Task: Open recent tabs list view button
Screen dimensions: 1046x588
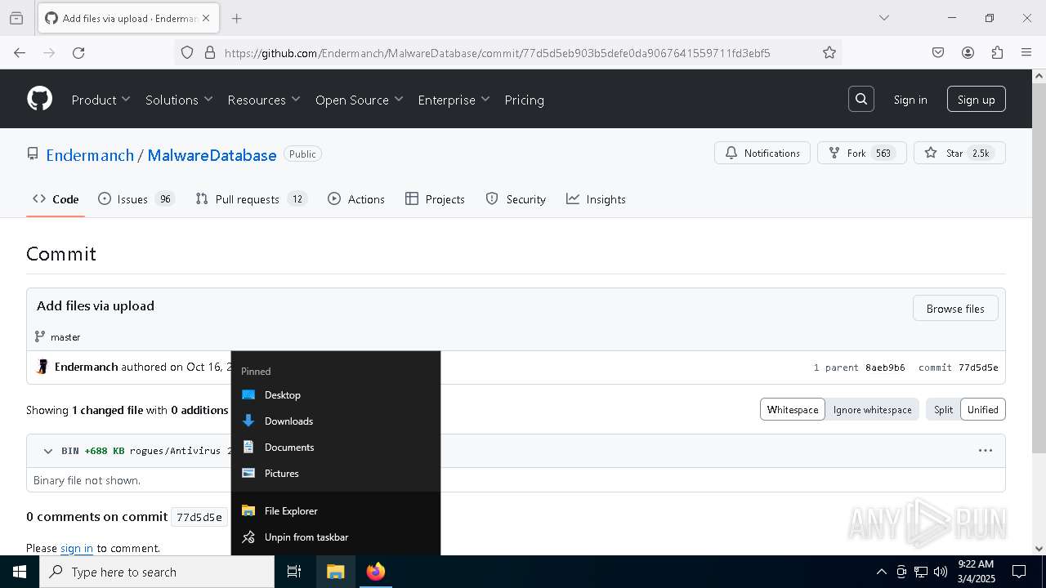Action: point(16,18)
